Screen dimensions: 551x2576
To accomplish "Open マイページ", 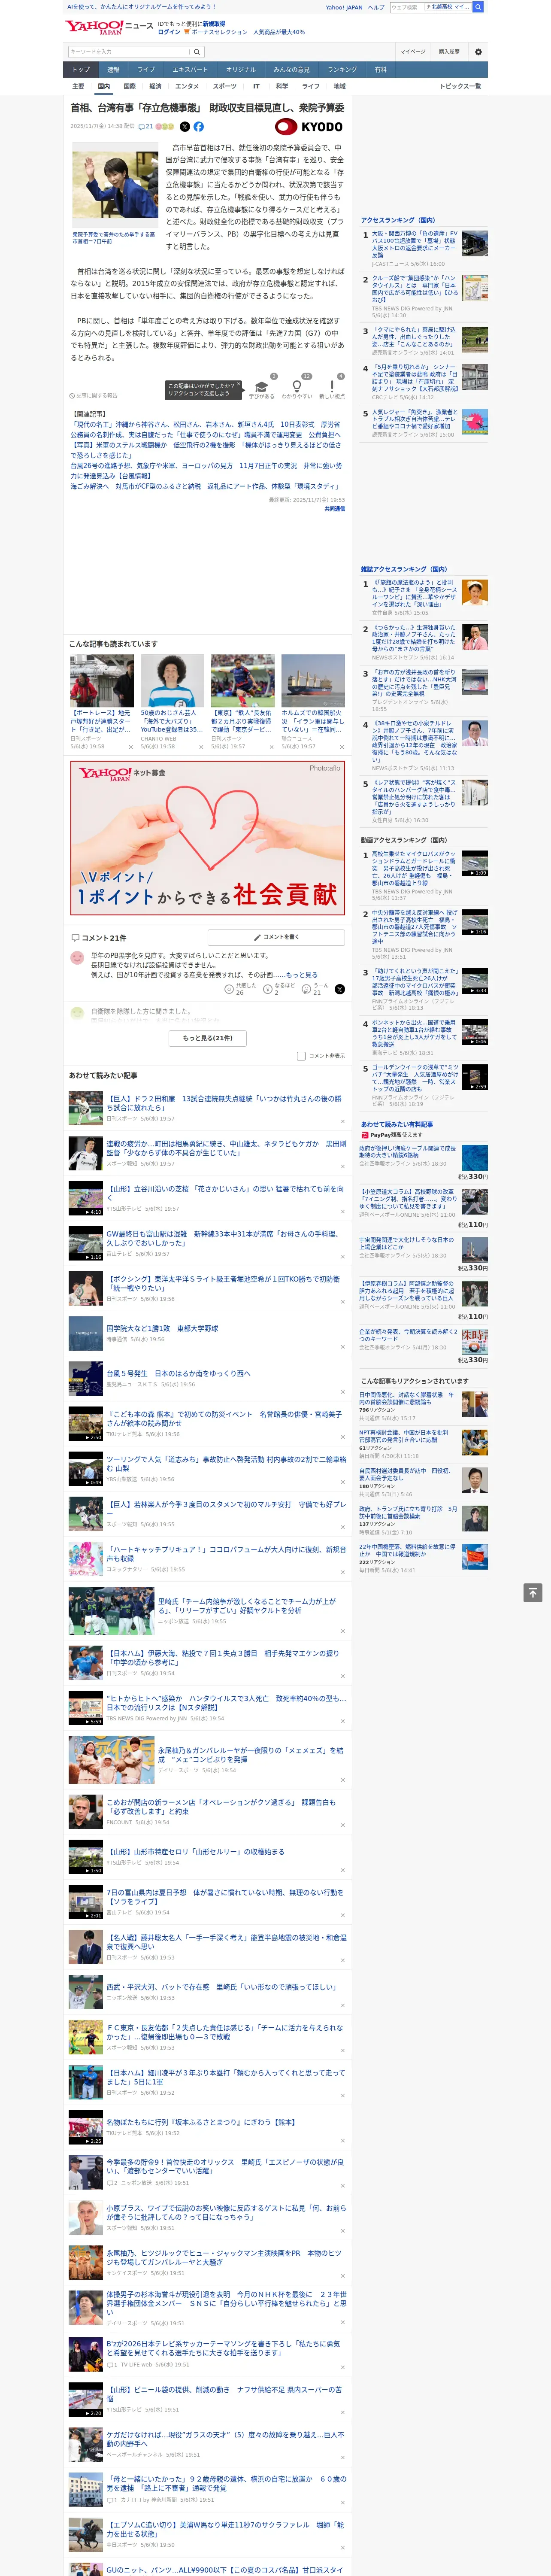I will [413, 52].
